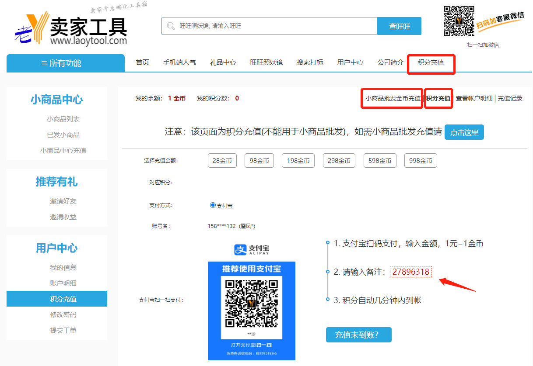Viewport: 533px width, 366px height.
Task: Click the 扫一扫加微信 caption
Action: [483, 45]
